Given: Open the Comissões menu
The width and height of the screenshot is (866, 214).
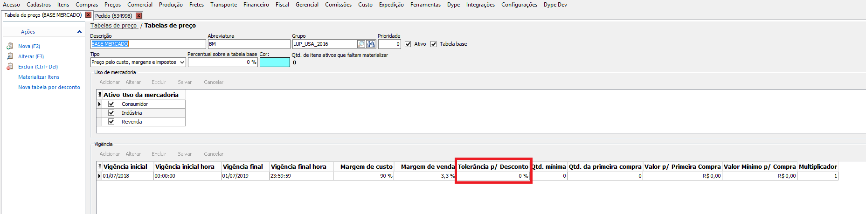Looking at the screenshot, I should click(x=338, y=5).
